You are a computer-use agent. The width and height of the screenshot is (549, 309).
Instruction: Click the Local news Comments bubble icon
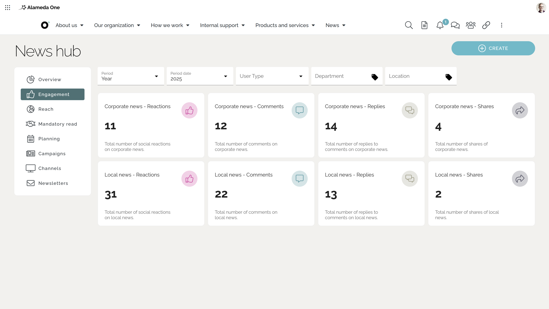299,179
